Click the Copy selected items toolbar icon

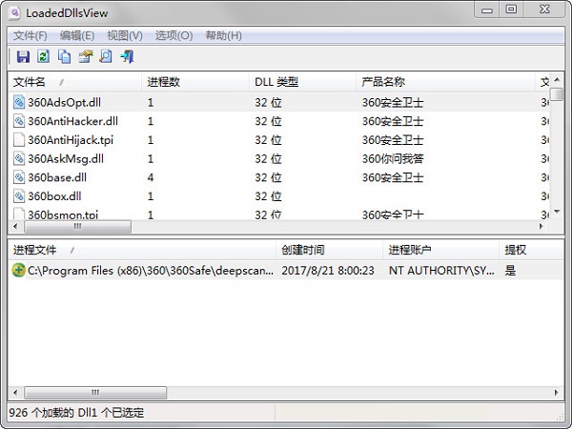pos(64,56)
